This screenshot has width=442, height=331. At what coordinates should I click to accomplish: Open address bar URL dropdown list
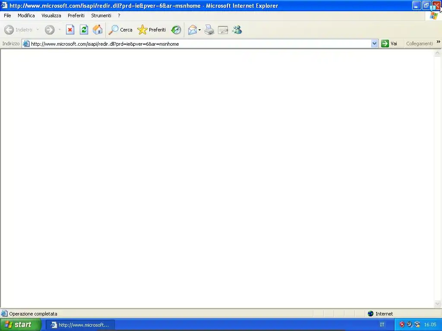pos(374,44)
